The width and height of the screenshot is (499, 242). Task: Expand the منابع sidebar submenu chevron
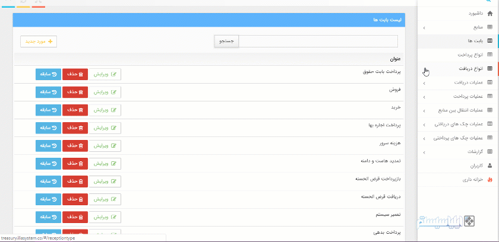(x=424, y=28)
